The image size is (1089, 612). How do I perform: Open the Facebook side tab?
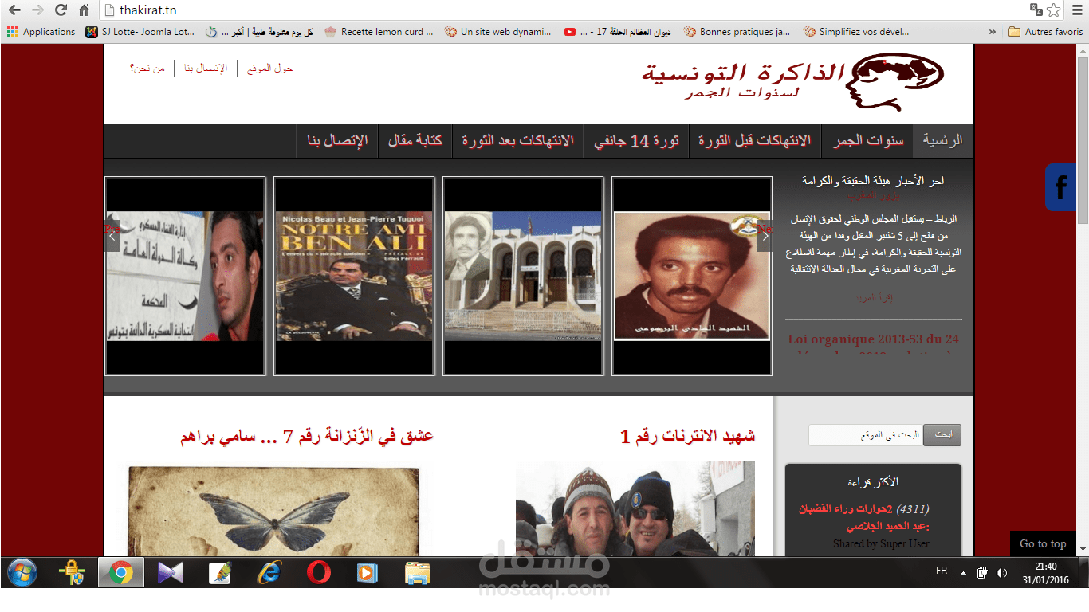[1061, 187]
